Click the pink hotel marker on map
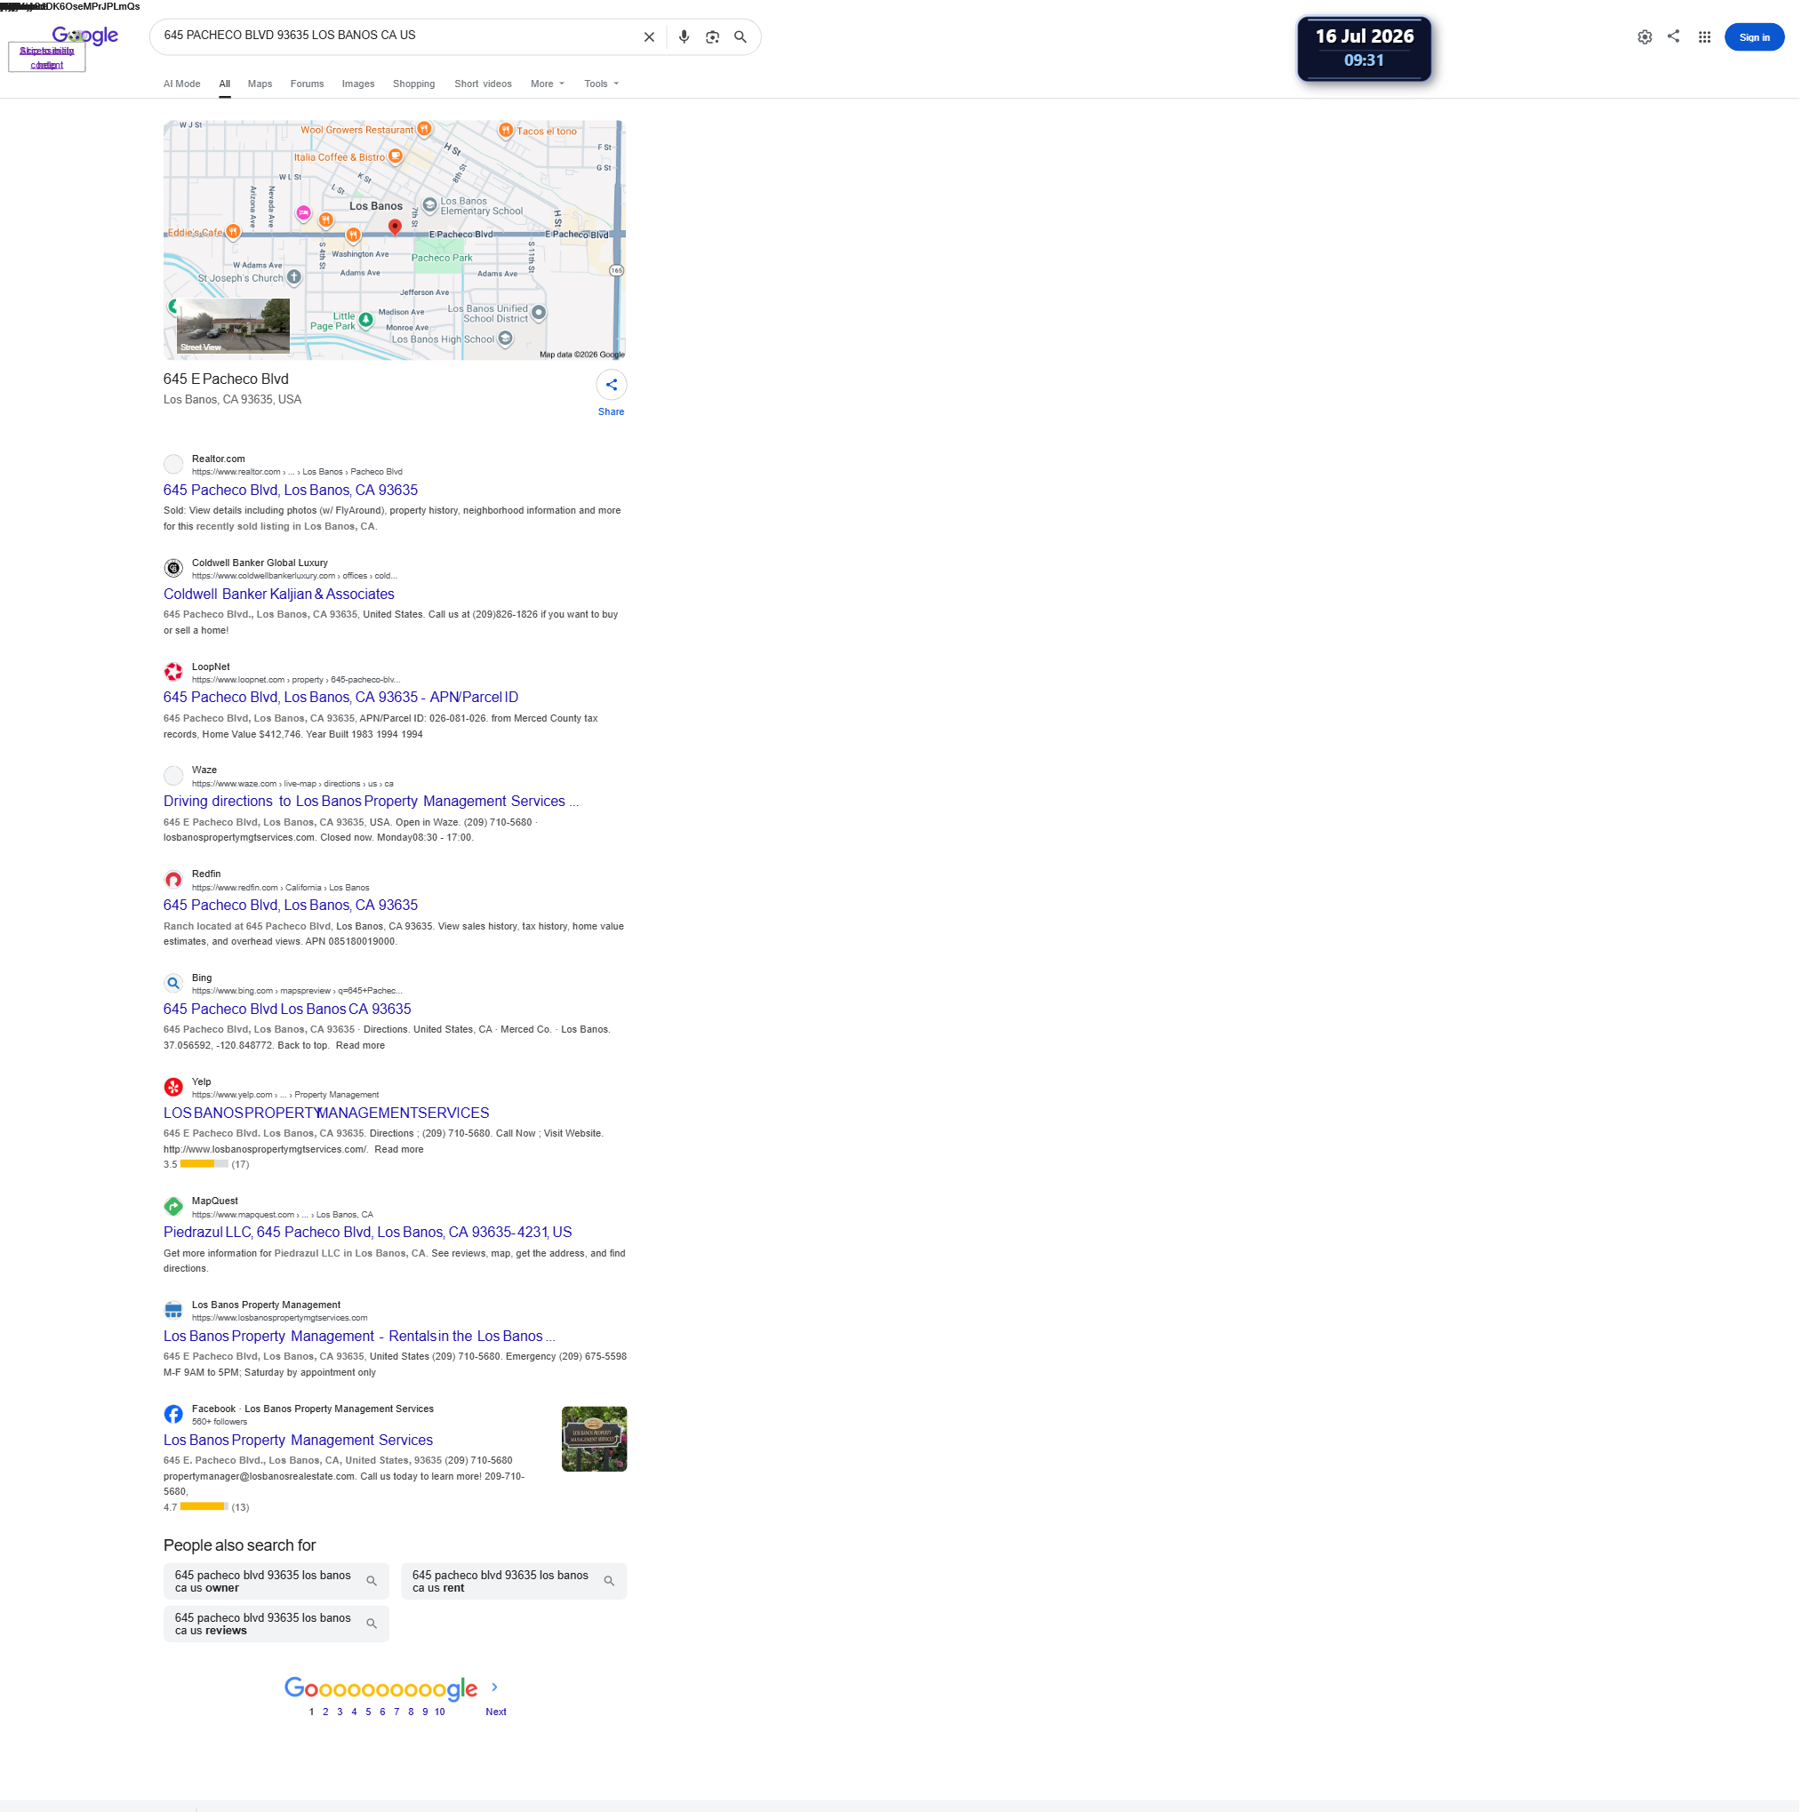The width and height of the screenshot is (1810, 1812). pyautogui.click(x=305, y=215)
